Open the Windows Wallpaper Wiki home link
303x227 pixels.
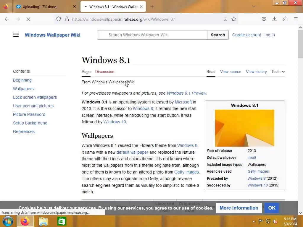tap(53, 35)
